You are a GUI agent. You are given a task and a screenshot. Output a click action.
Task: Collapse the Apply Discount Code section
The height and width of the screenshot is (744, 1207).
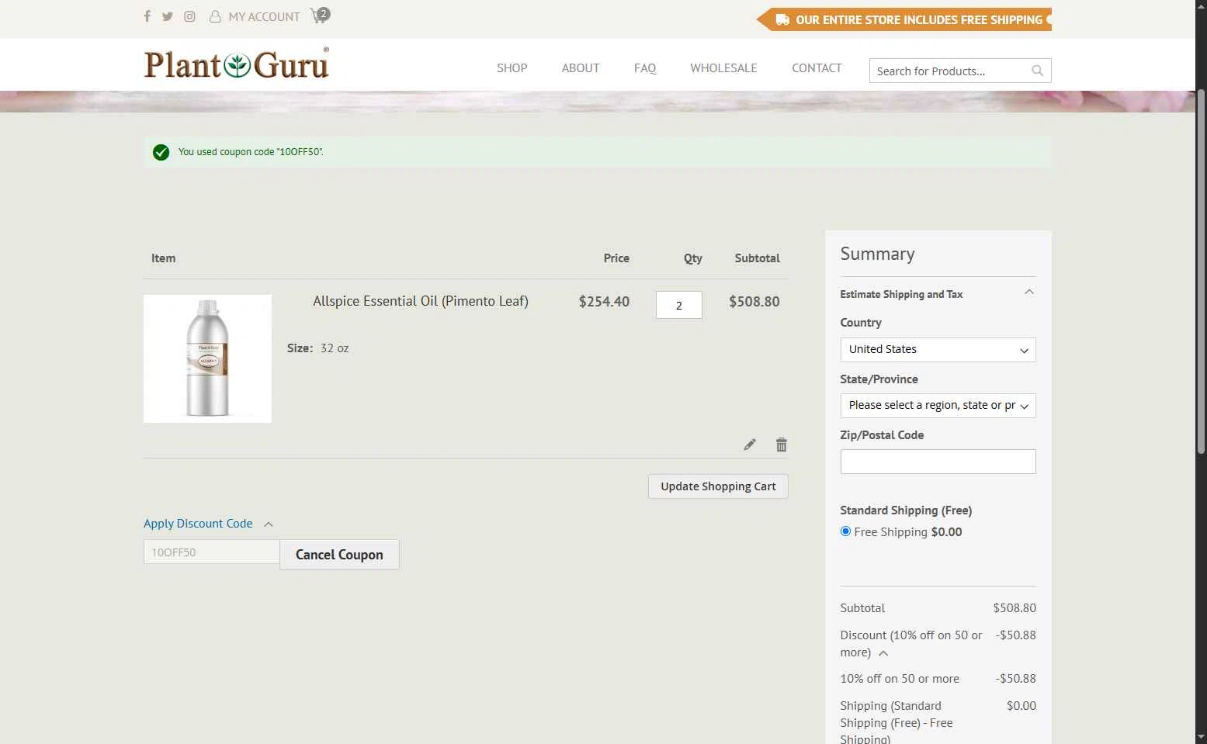click(x=208, y=524)
